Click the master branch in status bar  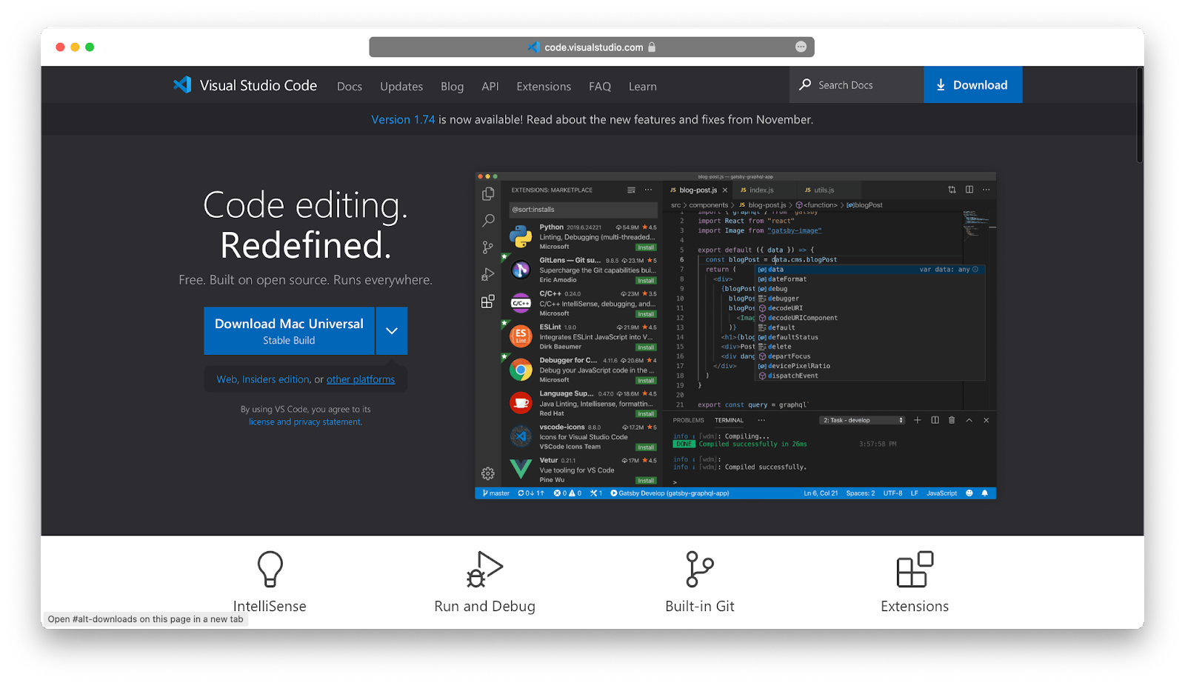(x=496, y=493)
